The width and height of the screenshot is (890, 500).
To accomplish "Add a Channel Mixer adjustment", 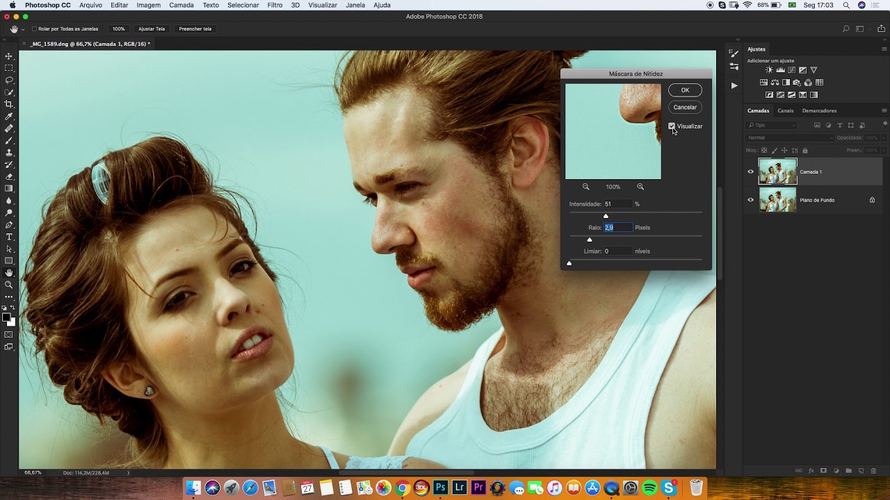I will 808,83.
